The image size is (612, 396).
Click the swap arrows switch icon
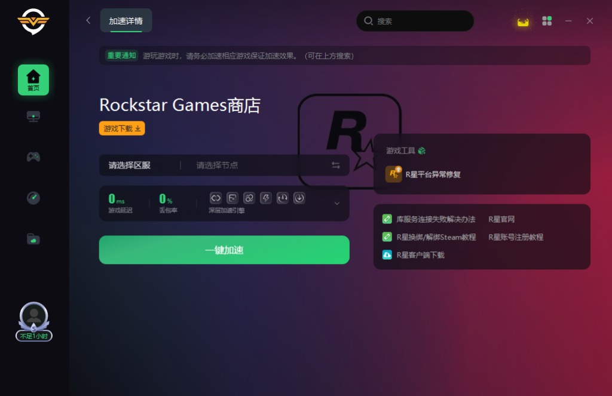pyautogui.click(x=336, y=165)
